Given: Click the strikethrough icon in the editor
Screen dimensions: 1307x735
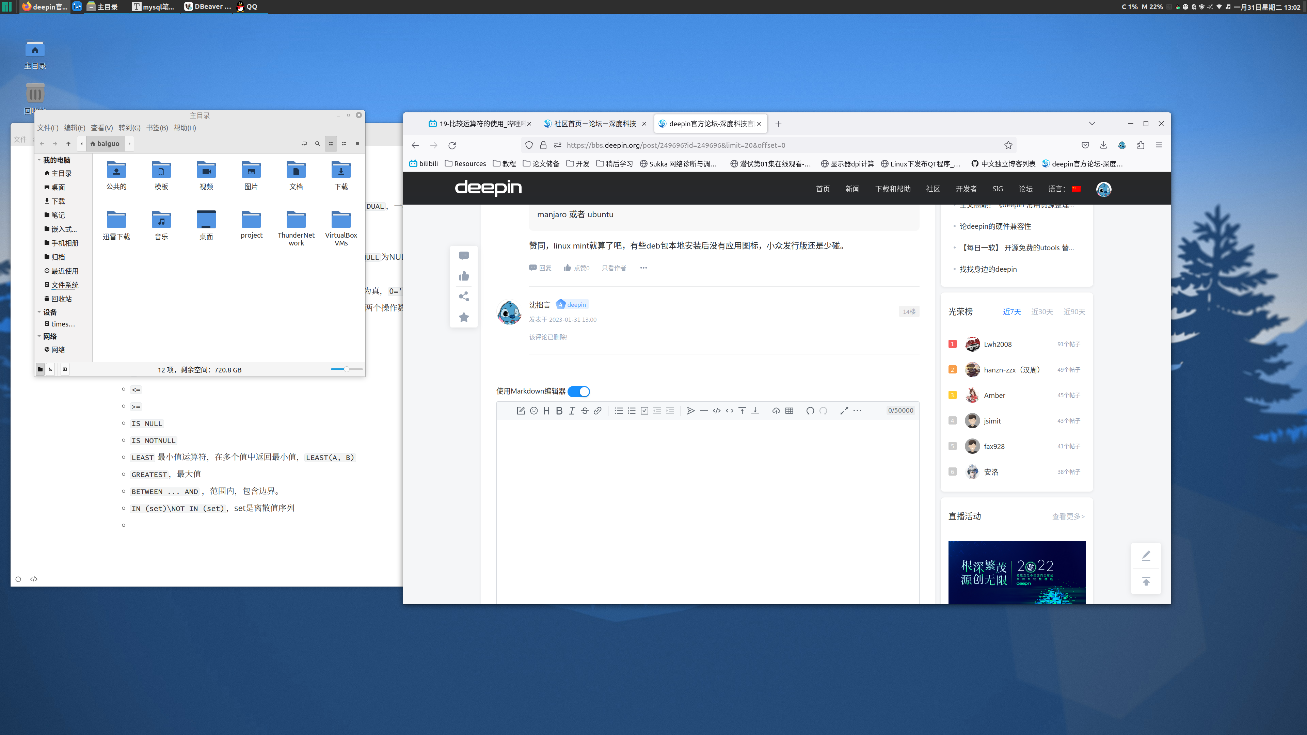Looking at the screenshot, I should 585,411.
